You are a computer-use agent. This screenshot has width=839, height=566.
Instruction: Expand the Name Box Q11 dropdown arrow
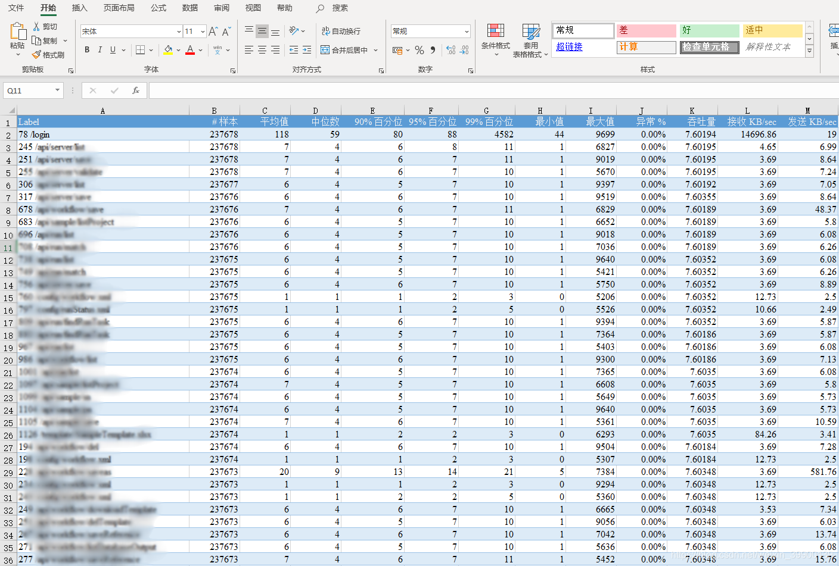57,90
